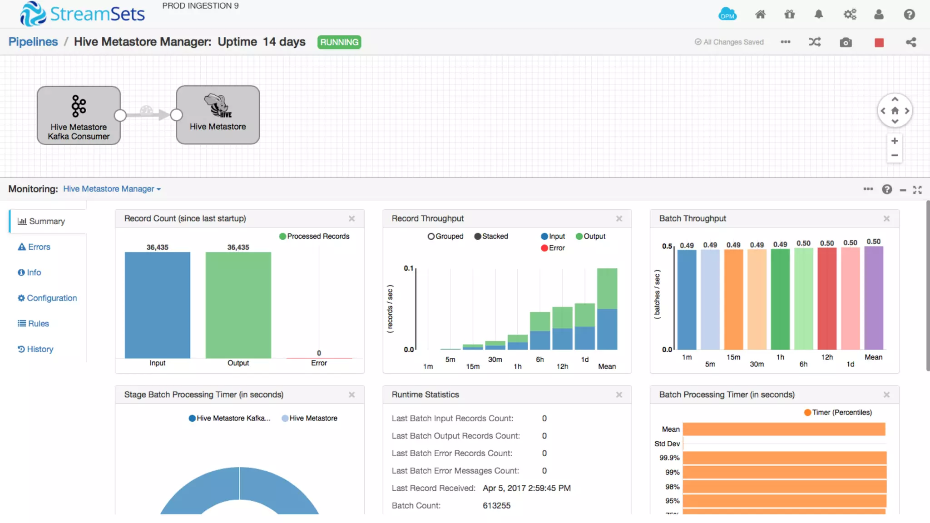Select the Grouped radio option
The width and height of the screenshot is (930, 523).
coord(431,236)
